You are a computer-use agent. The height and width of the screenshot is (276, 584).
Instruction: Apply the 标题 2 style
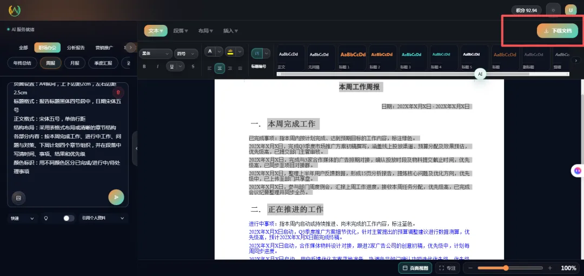[x=382, y=58]
